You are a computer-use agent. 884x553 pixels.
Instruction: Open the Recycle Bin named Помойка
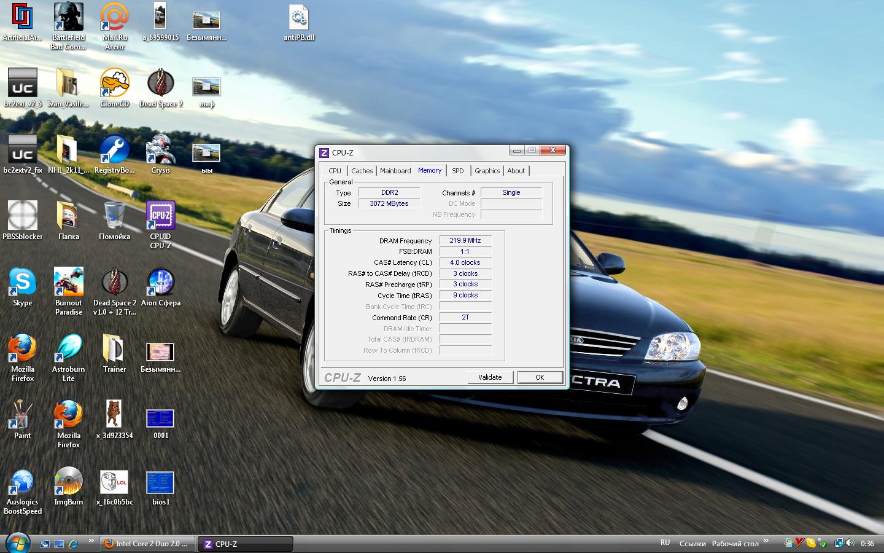coord(115,216)
